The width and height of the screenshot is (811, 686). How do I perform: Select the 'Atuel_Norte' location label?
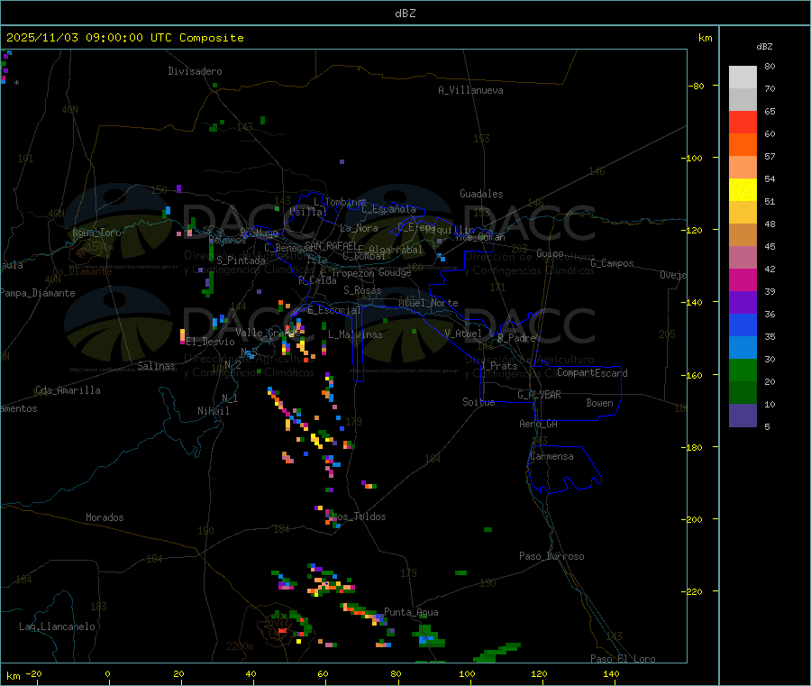click(428, 303)
